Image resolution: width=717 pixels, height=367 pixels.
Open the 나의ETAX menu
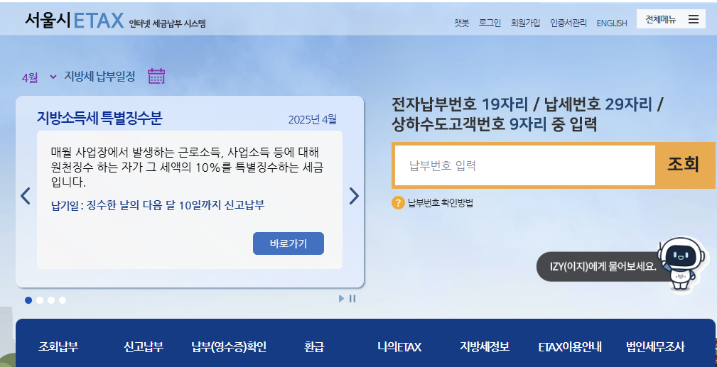pos(399,347)
